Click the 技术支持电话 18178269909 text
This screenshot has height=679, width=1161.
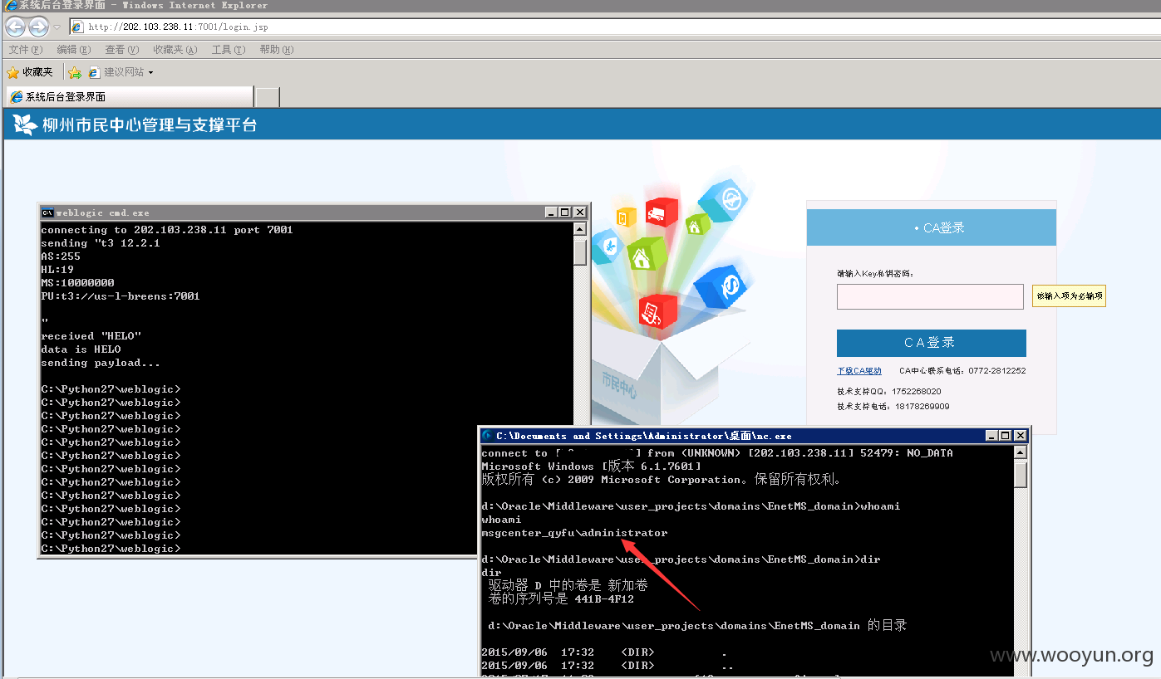click(893, 407)
